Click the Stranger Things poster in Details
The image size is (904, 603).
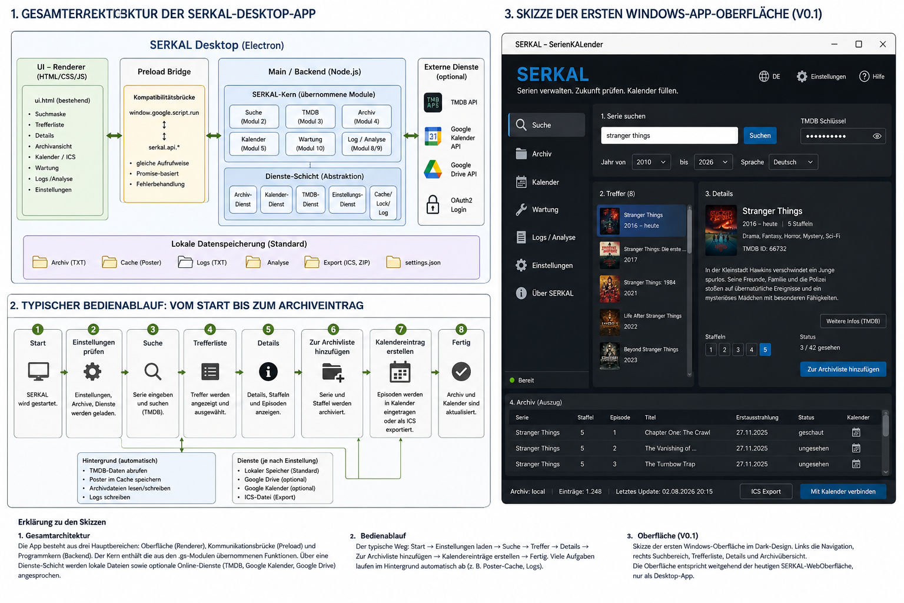(721, 230)
